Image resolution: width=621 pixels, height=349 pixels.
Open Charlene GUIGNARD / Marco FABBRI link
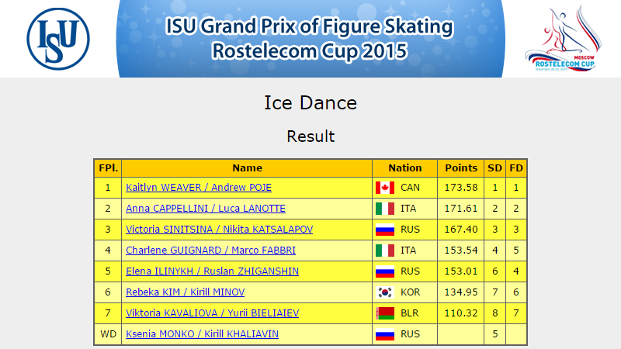click(x=210, y=251)
